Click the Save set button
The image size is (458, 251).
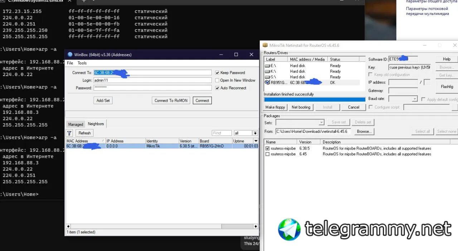[338, 122]
